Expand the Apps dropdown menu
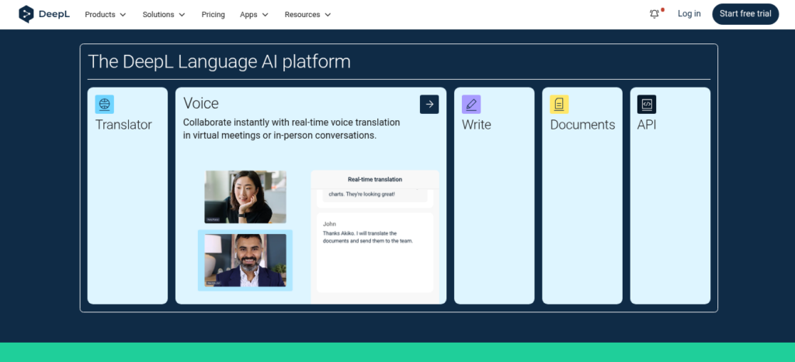Image resolution: width=795 pixels, height=362 pixels. [254, 15]
